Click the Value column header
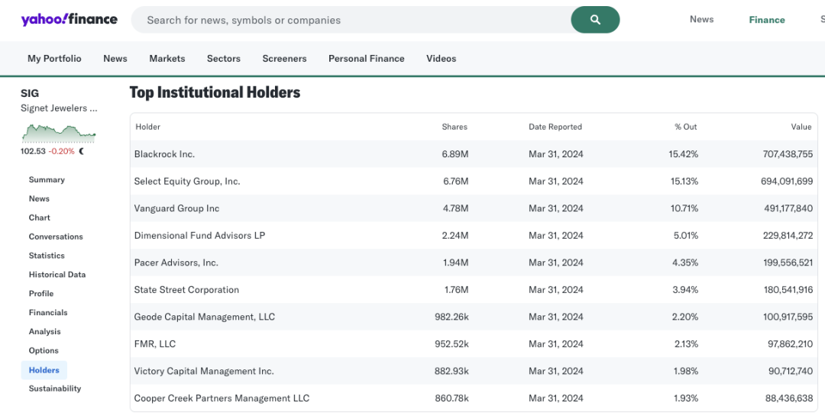Image resolution: width=825 pixels, height=419 pixels. click(801, 127)
